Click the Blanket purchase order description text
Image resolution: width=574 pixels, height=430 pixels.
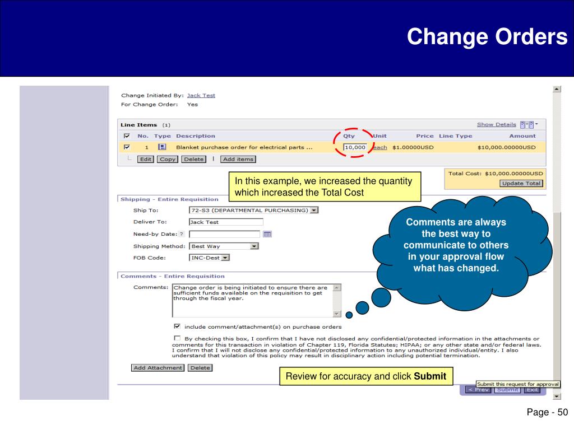tap(244, 147)
